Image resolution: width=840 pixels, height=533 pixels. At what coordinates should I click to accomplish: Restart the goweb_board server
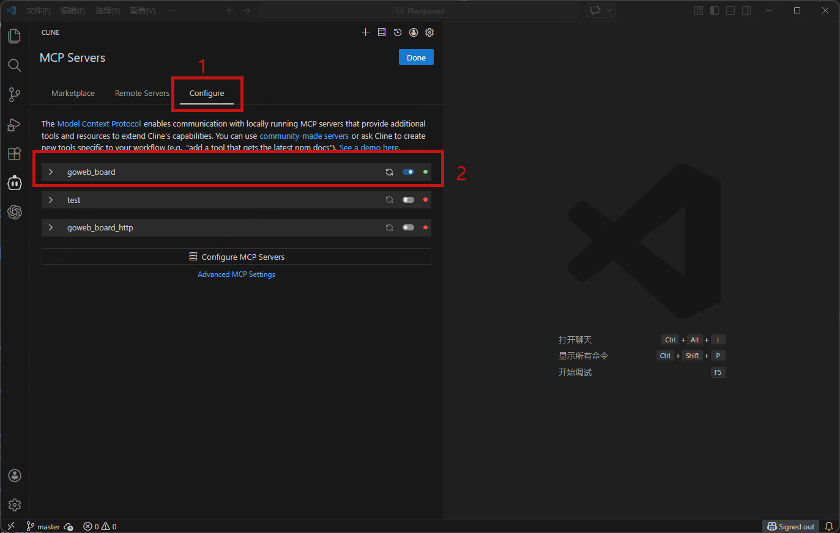tap(389, 172)
